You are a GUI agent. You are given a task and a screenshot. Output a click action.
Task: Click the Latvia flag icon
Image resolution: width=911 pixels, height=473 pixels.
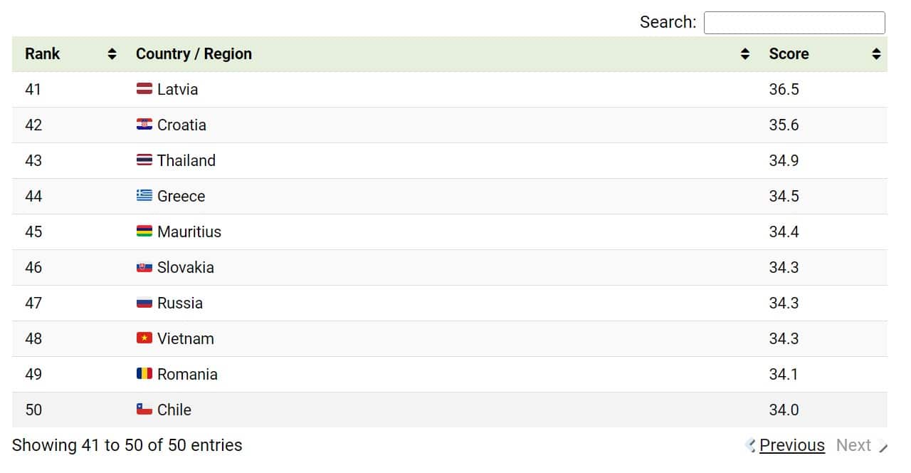tap(144, 89)
